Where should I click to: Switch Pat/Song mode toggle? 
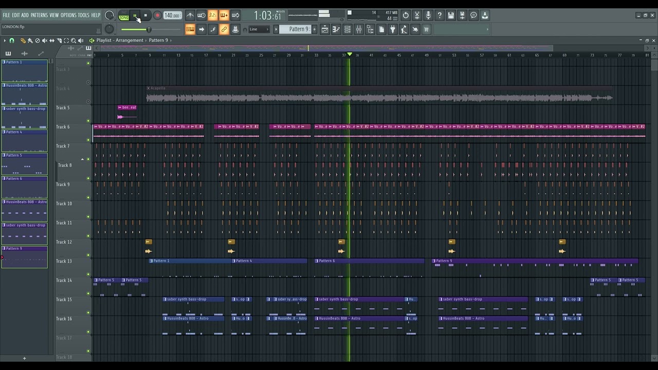click(x=124, y=16)
